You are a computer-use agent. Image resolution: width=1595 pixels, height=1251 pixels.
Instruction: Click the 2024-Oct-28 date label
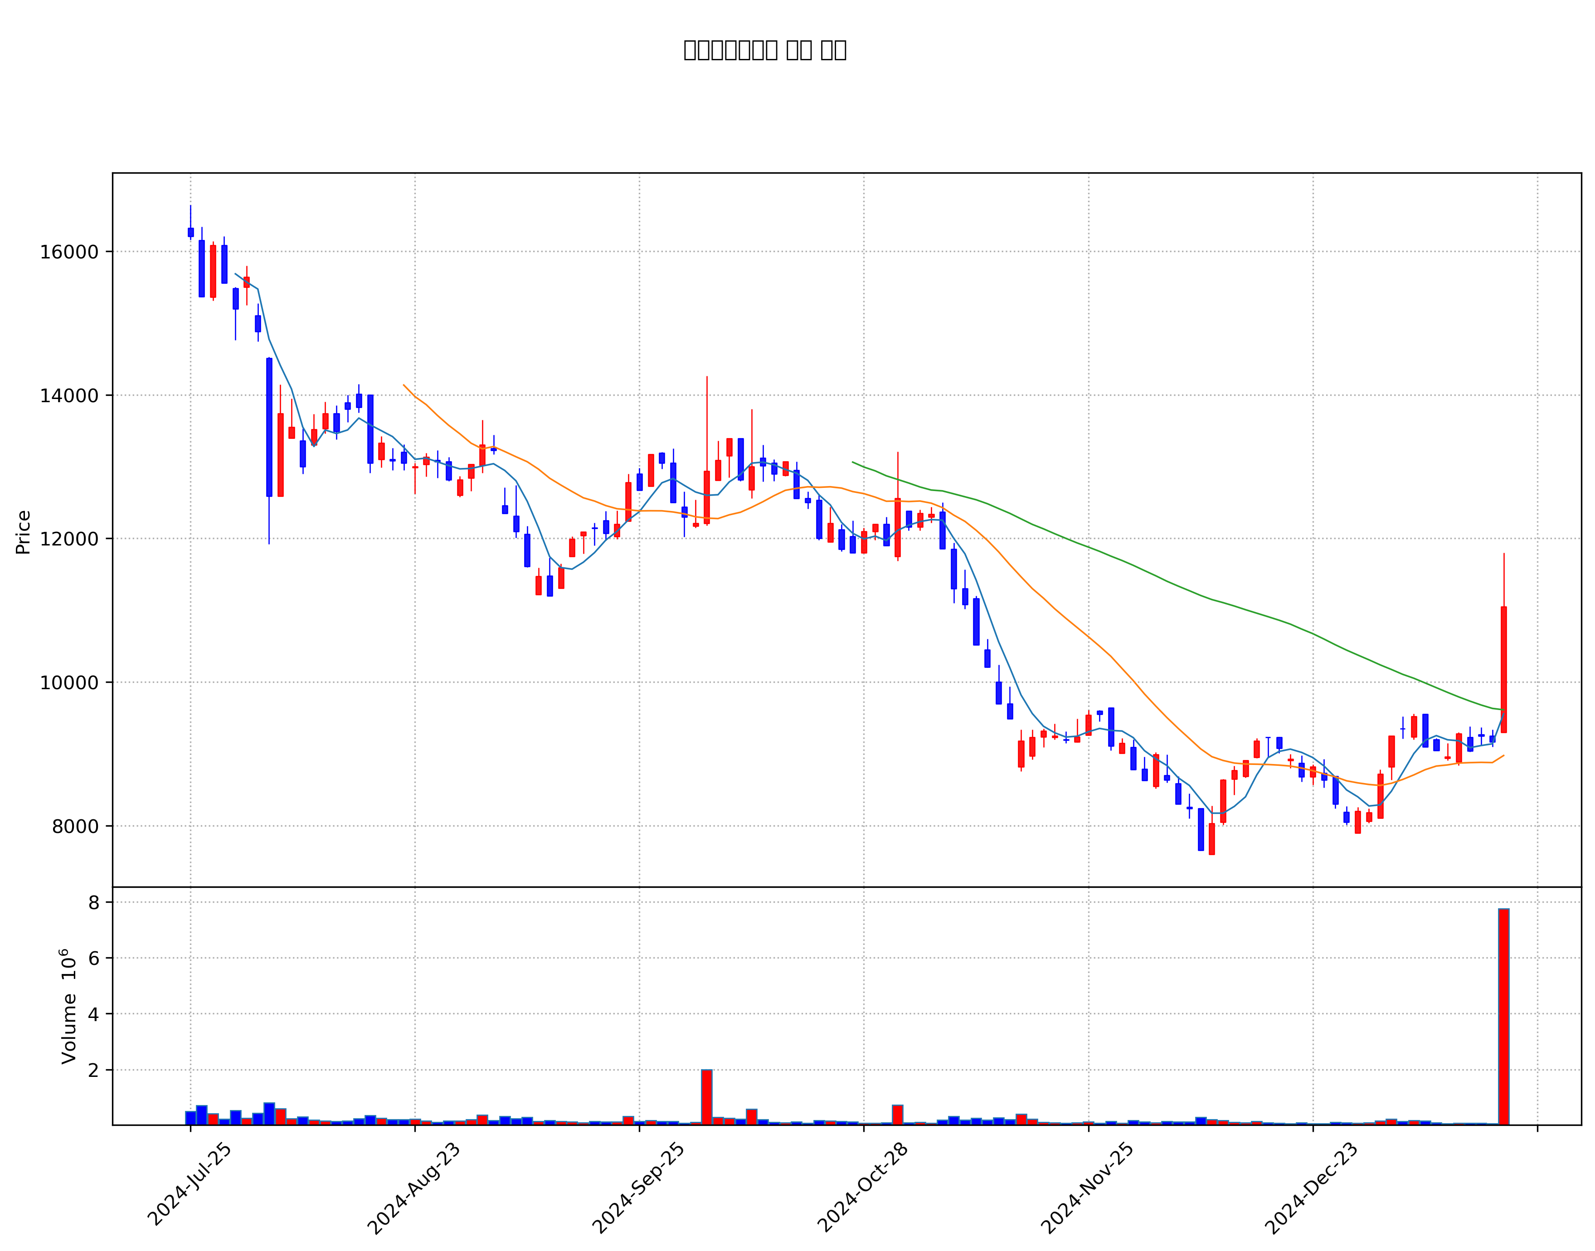pos(863,1187)
